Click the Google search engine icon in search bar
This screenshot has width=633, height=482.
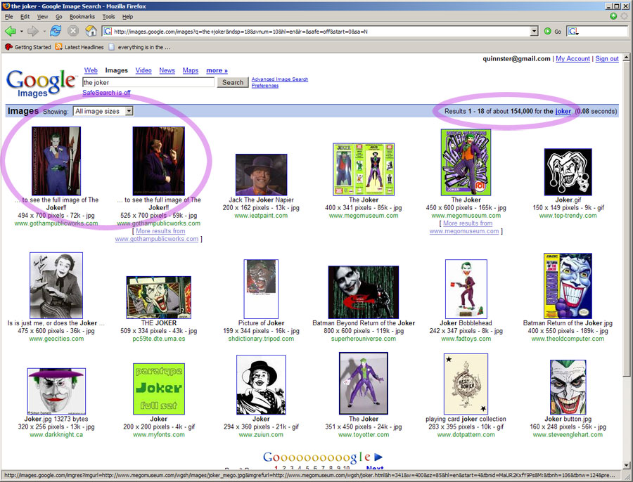573,31
